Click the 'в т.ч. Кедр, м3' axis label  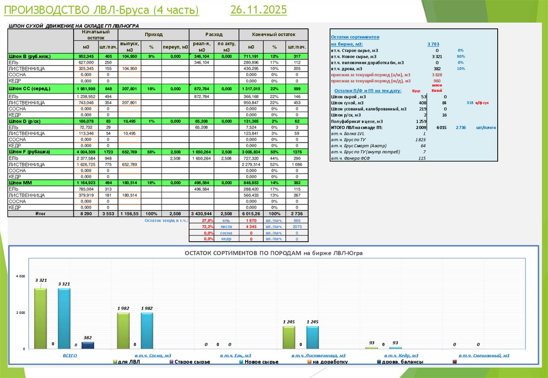pos(401,356)
